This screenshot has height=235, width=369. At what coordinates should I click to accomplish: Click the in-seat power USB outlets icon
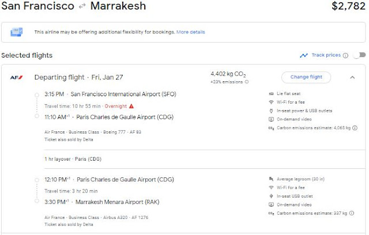tap(272, 111)
